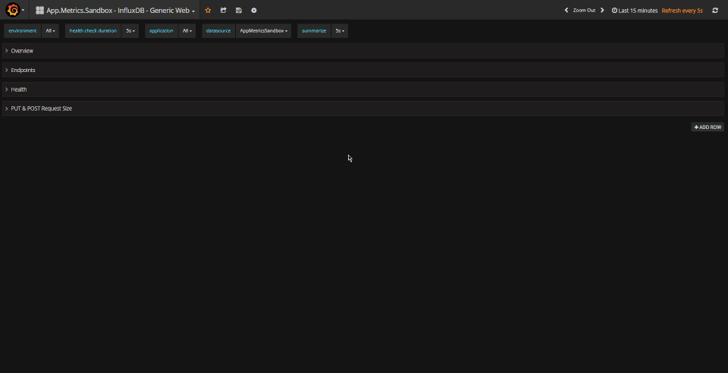Open the share dashboard icon
728x373 pixels.
coord(223,10)
